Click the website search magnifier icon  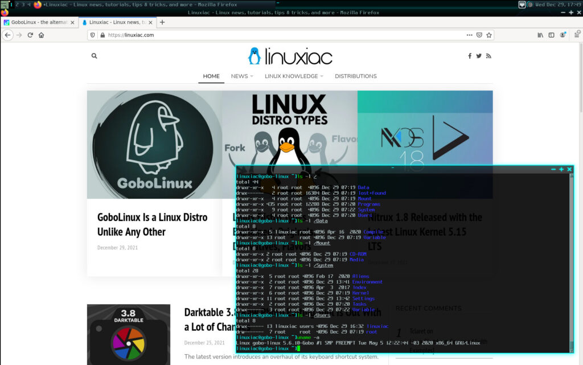94,56
